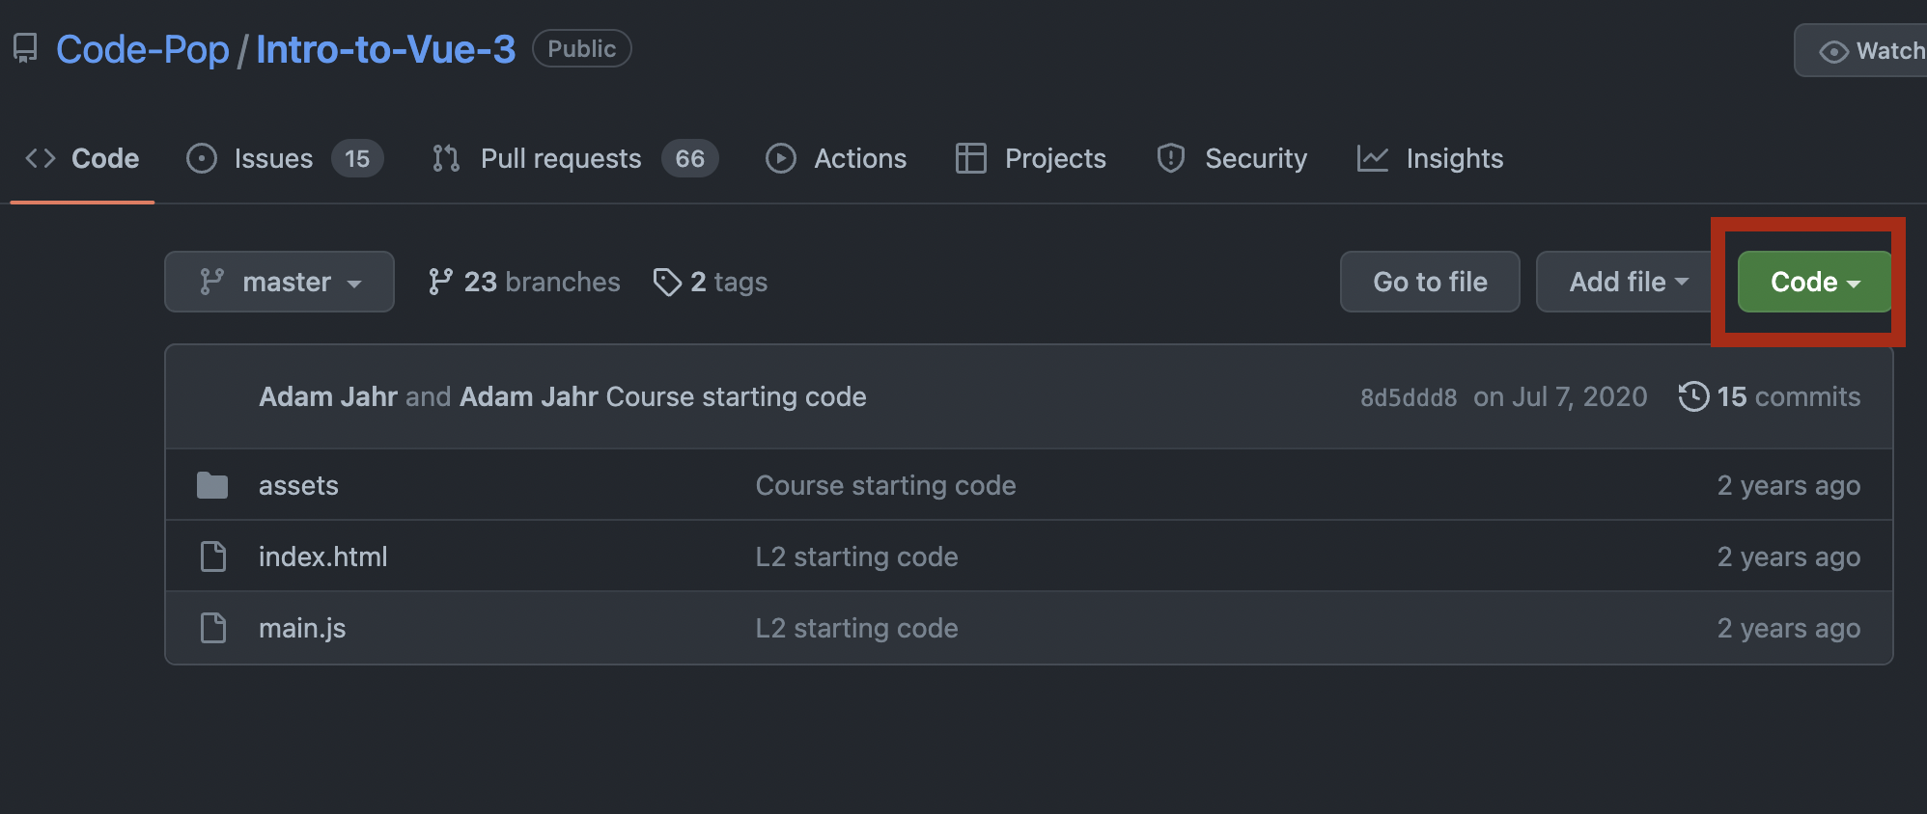The height and width of the screenshot is (814, 1927).
Task: Open the Insights tab
Action: pyautogui.click(x=1430, y=158)
